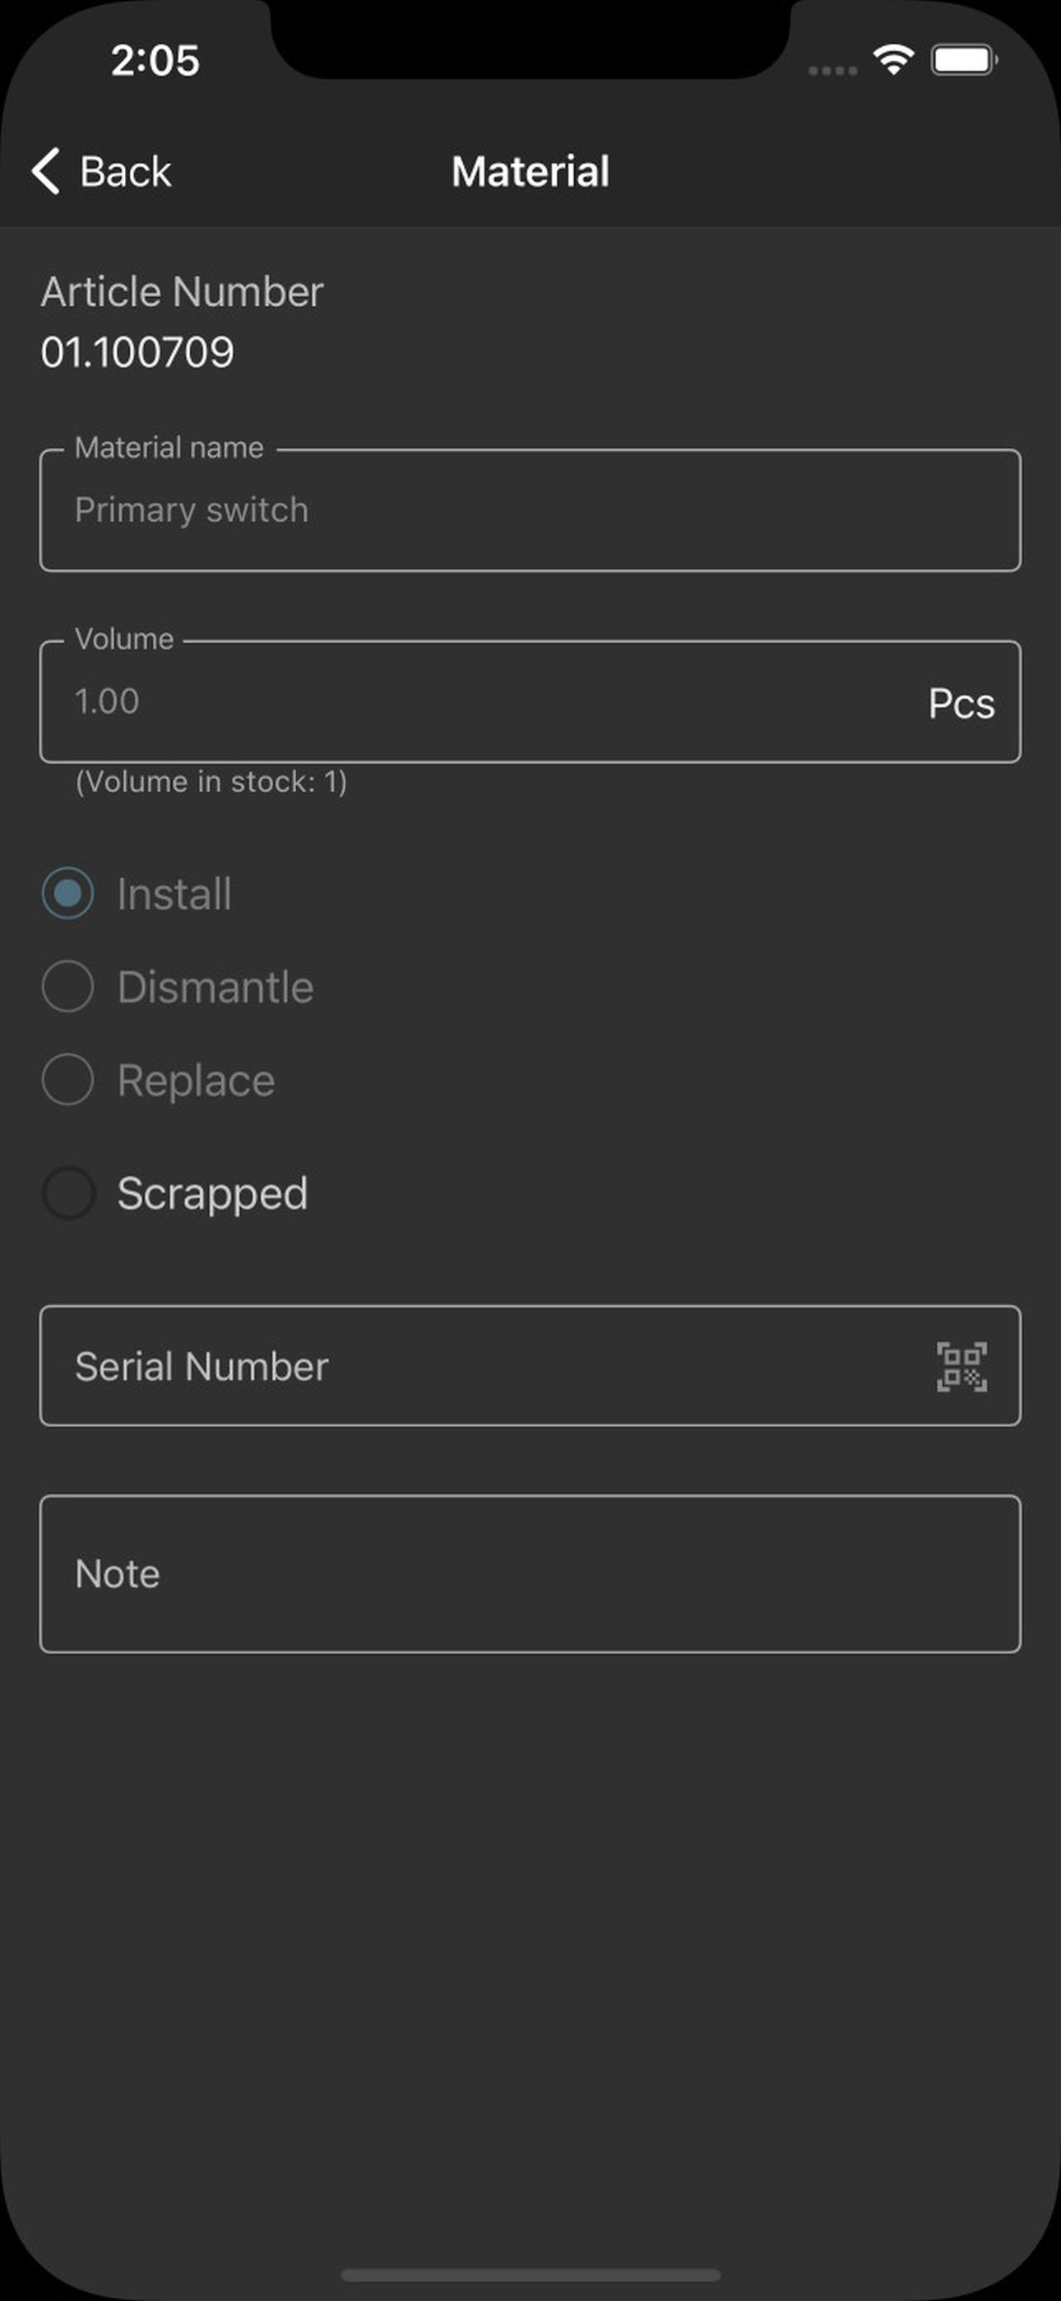This screenshot has height=2301, width=1061.
Task: Tap the Material screen title
Action: point(530,171)
